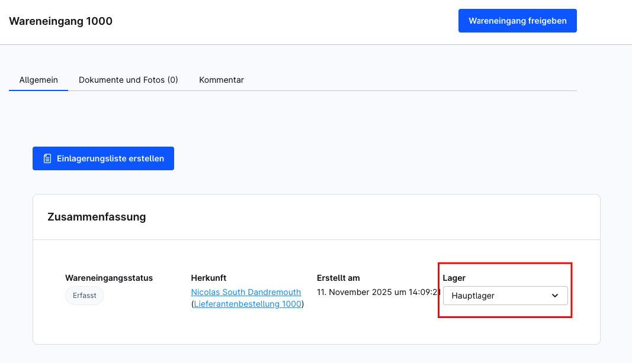This screenshot has width=632, height=363.
Task: Click the Erfasst status badge
Action: pos(84,296)
